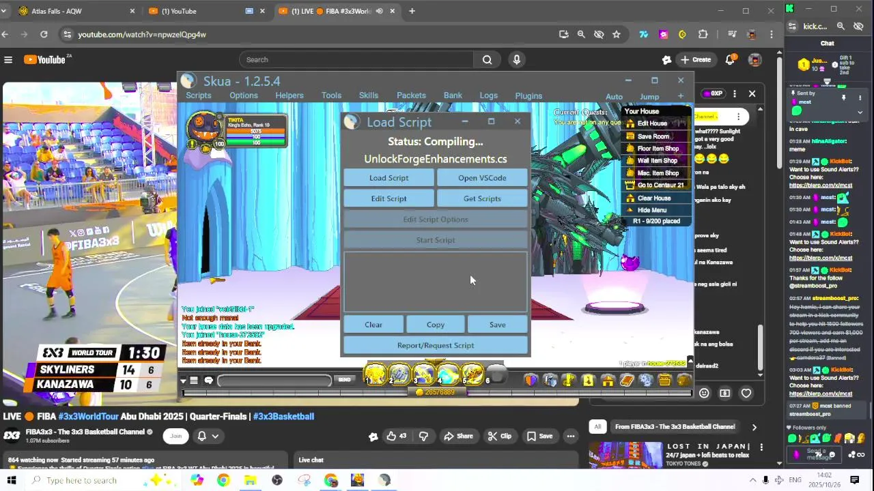Click game skill slot 5 icon
Viewport: 874px width, 491px height.
473,374
